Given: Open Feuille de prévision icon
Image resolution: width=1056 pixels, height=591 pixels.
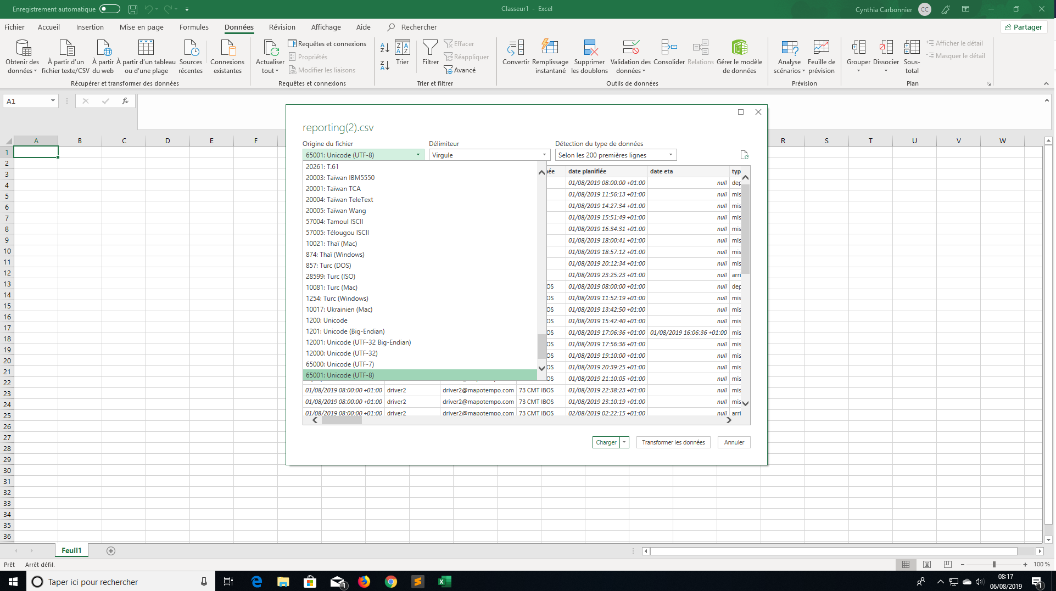Looking at the screenshot, I should click(x=821, y=48).
